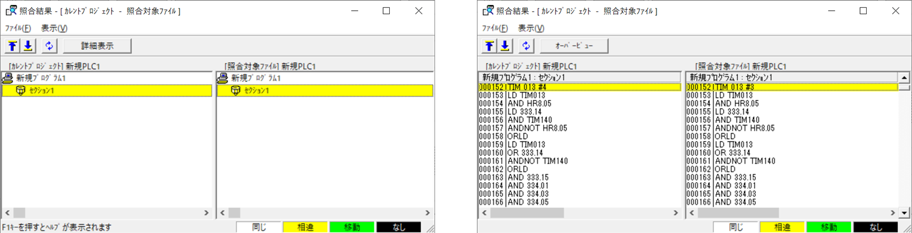Select highlighted row TIM 013 #3
Screen dimensions: 912x233
791,87
